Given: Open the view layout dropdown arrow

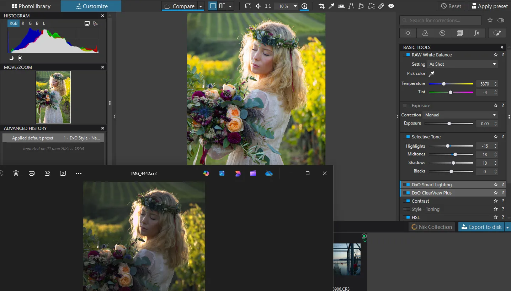Looking at the screenshot, I should point(230,6).
